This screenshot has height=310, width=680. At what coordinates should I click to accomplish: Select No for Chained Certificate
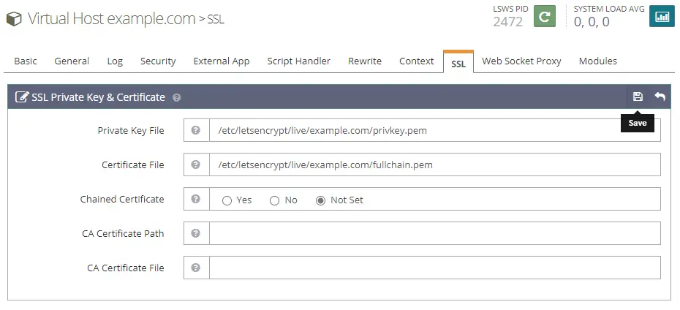click(275, 200)
